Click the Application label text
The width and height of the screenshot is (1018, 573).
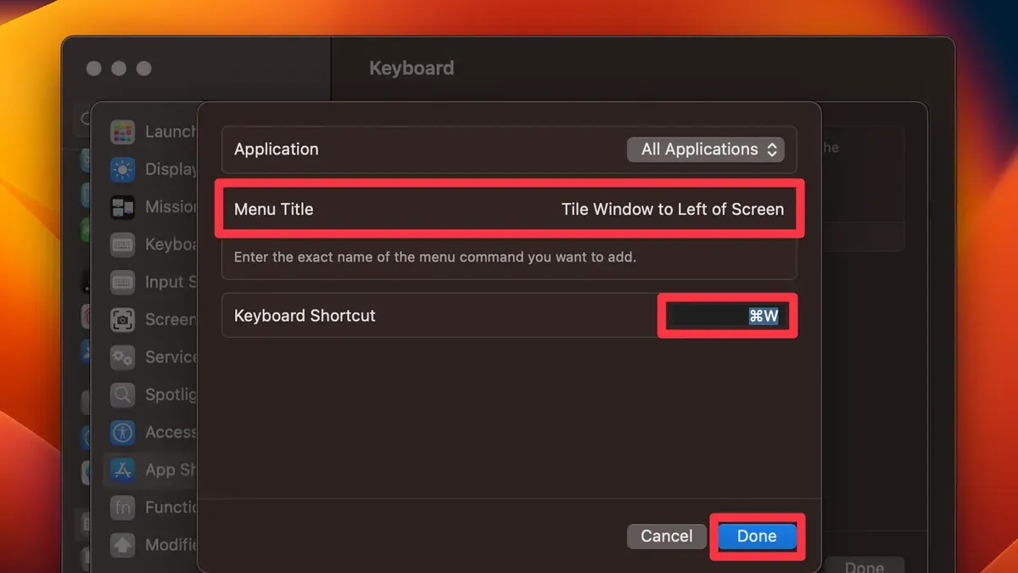(277, 149)
